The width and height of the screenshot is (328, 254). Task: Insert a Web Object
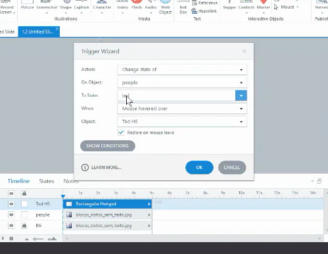[165, 7]
